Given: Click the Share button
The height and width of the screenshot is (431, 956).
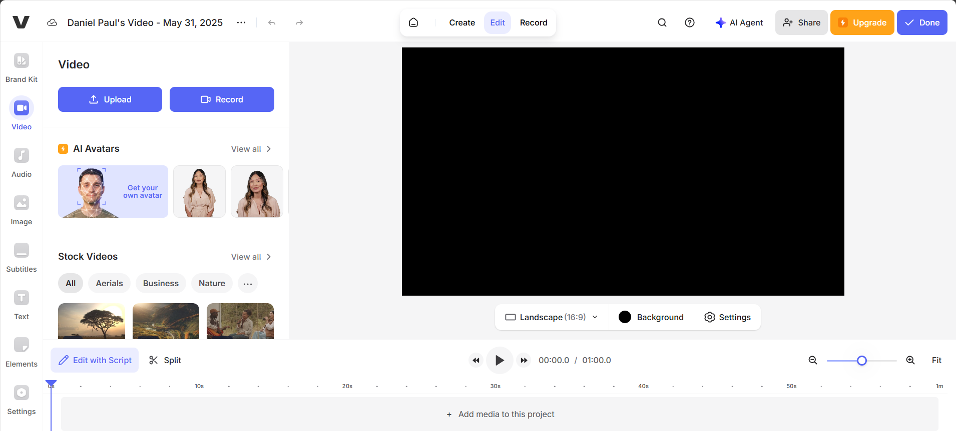Looking at the screenshot, I should 801,22.
